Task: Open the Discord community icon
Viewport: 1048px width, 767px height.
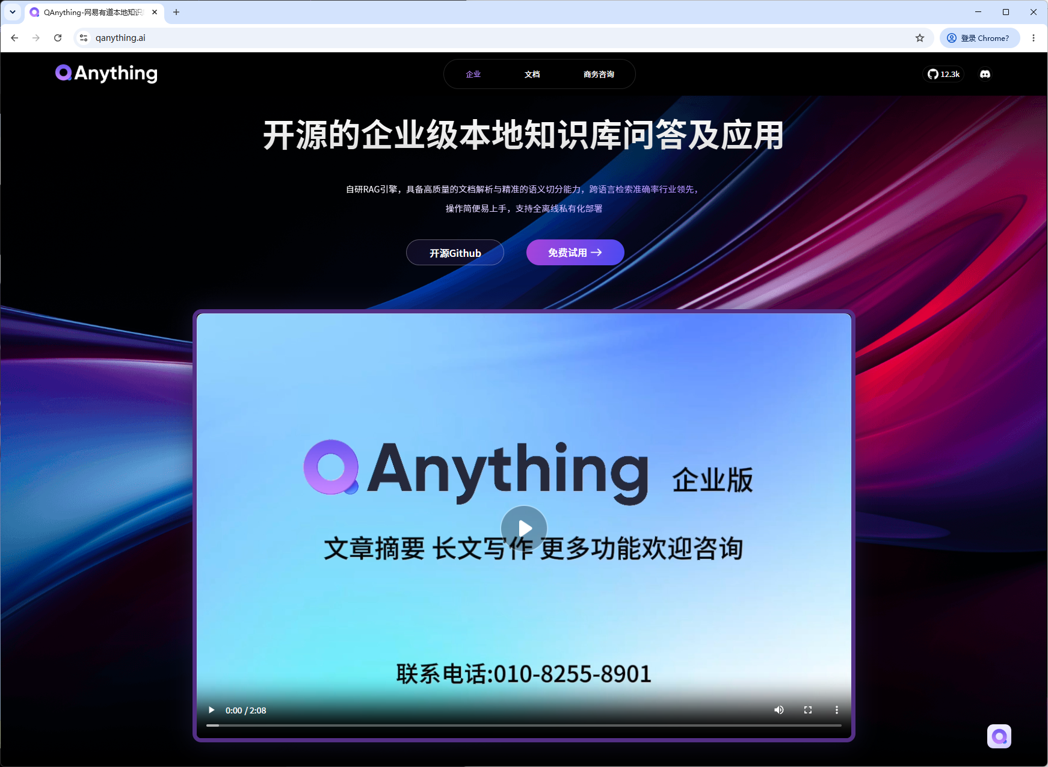Action: pyautogui.click(x=985, y=74)
